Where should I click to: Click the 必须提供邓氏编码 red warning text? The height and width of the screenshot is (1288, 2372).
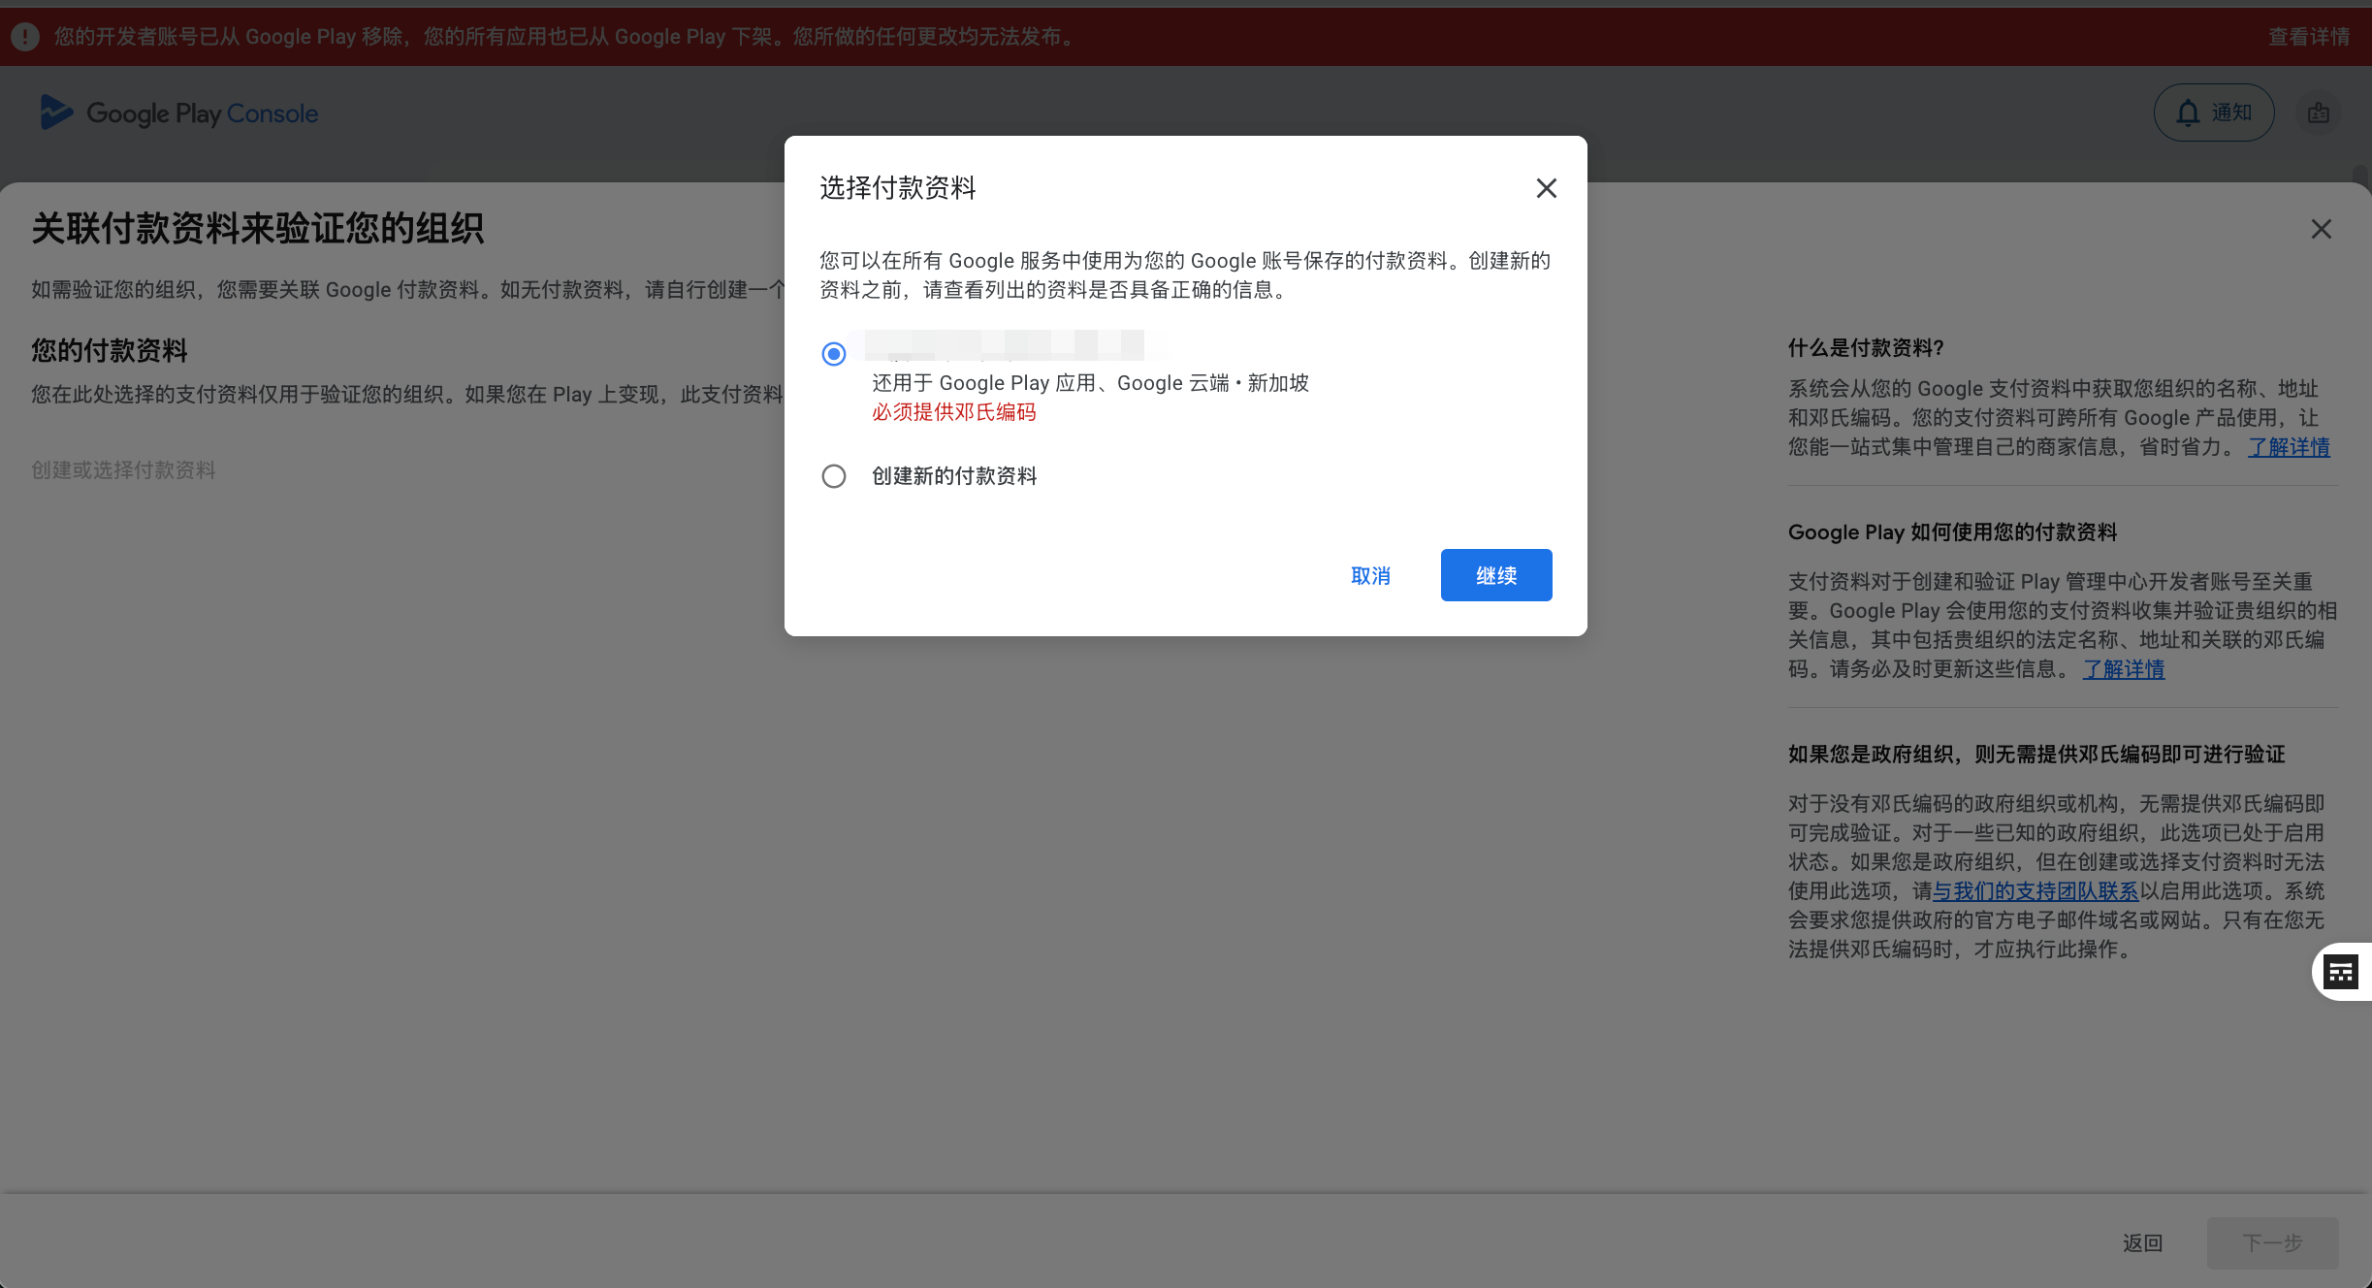953,412
